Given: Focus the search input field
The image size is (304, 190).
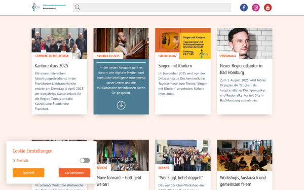Looking at the screenshot, I should click(152, 8).
